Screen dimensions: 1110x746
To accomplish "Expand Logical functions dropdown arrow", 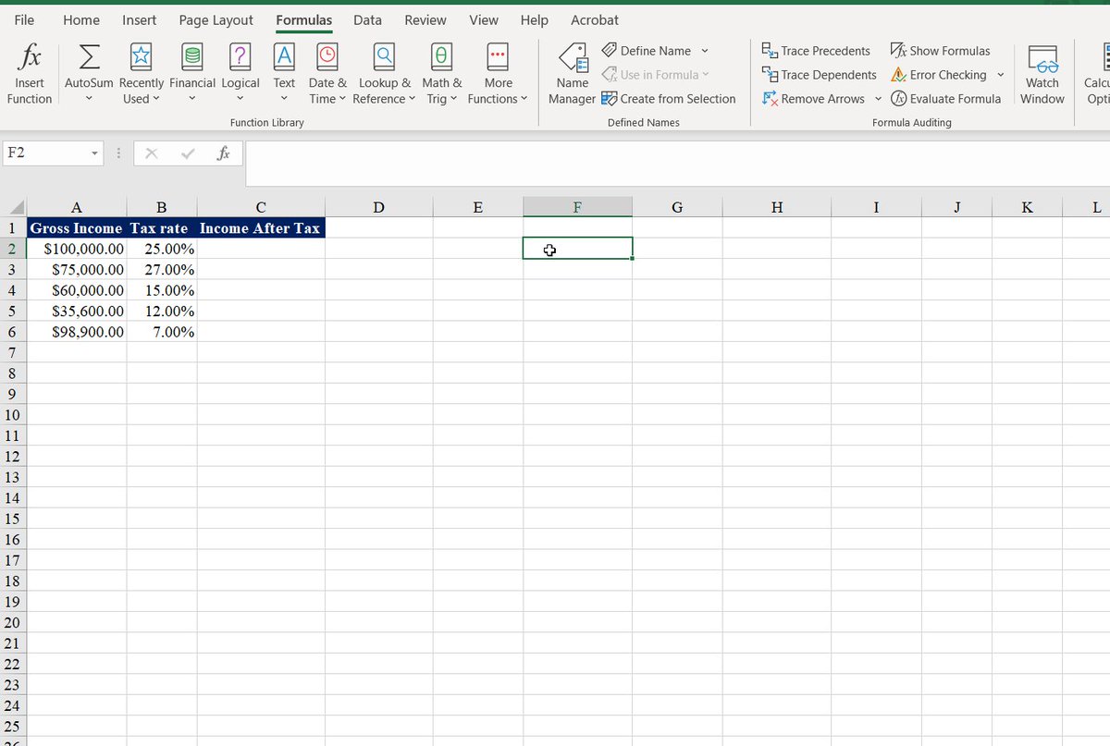I will (240, 99).
